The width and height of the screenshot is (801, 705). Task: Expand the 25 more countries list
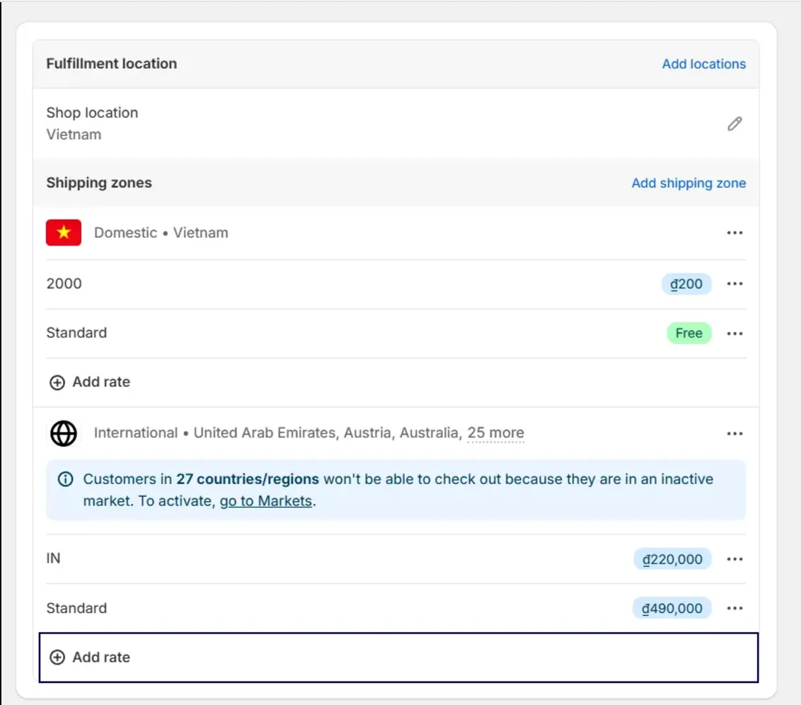pyautogui.click(x=495, y=433)
